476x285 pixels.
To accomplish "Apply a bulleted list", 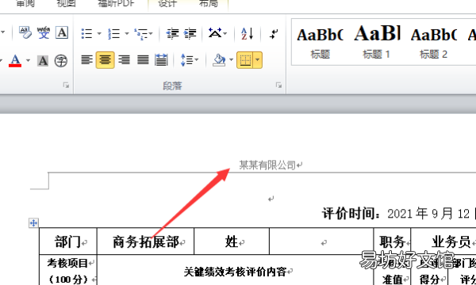I will pyautogui.click(x=86, y=33).
